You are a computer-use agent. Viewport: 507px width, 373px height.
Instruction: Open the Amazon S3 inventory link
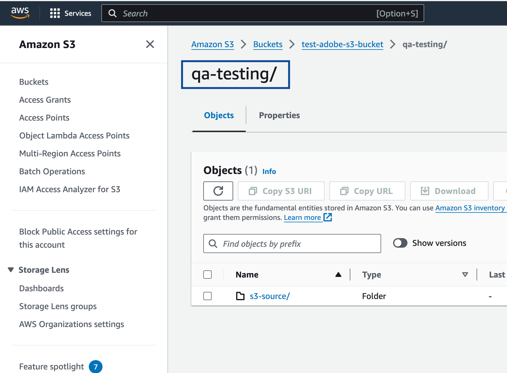470,208
